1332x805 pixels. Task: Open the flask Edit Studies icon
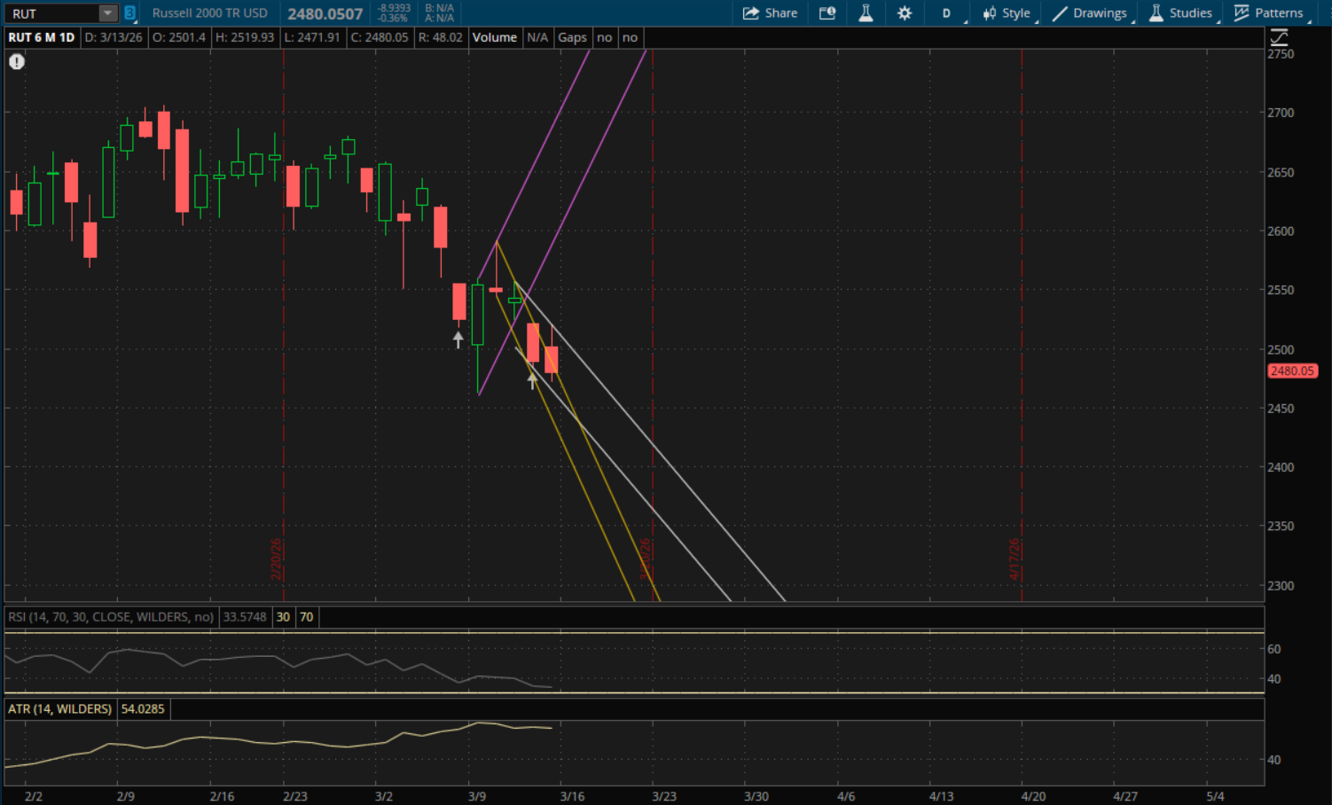coord(866,13)
